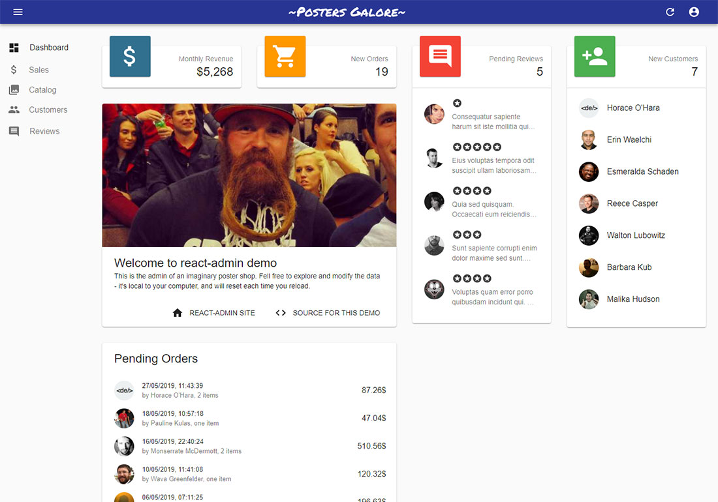This screenshot has width=718, height=502.
Task: Open the review 'Sunt sapiente corrupti enim'
Action: (x=494, y=254)
